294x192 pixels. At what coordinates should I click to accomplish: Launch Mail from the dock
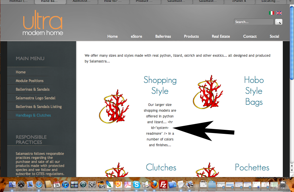30,185
